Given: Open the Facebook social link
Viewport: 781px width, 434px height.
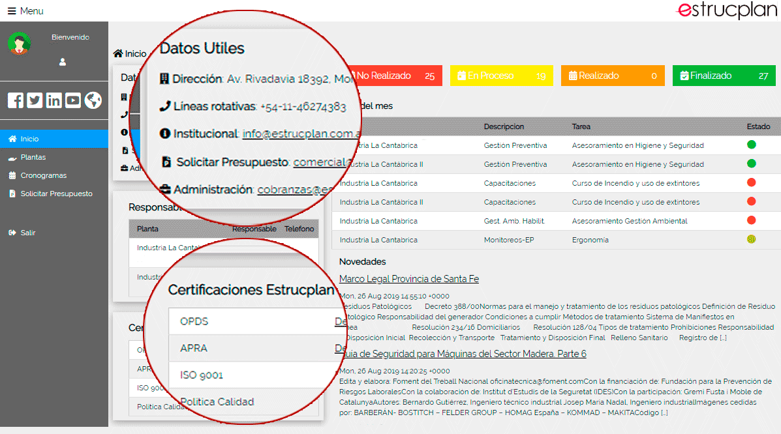Looking at the screenshot, I should click(x=16, y=100).
